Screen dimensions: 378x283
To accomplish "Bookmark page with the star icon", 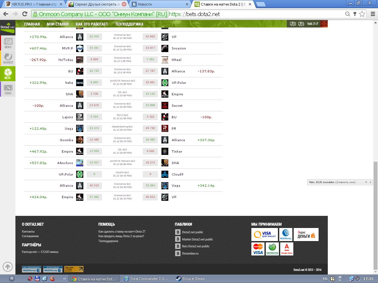I will coord(362,14).
